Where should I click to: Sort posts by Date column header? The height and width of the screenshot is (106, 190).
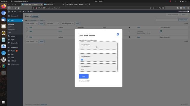click(x=138, y=28)
